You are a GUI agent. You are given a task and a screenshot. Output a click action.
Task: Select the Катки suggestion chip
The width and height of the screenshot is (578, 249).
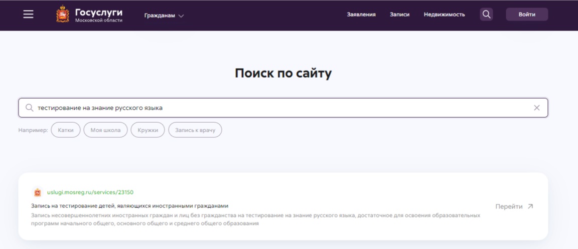(x=66, y=130)
